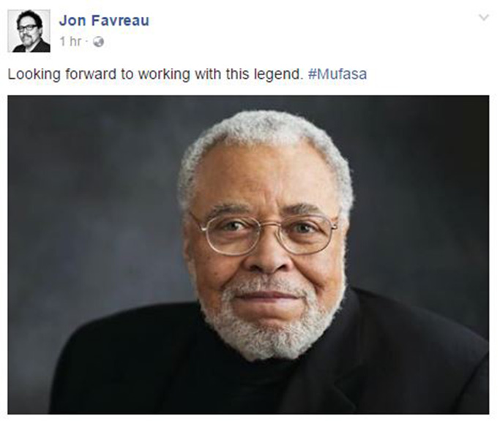The width and height of the screenshot is (500, 421).
Task: Expand the post options chevron
Action: [484, 18]
